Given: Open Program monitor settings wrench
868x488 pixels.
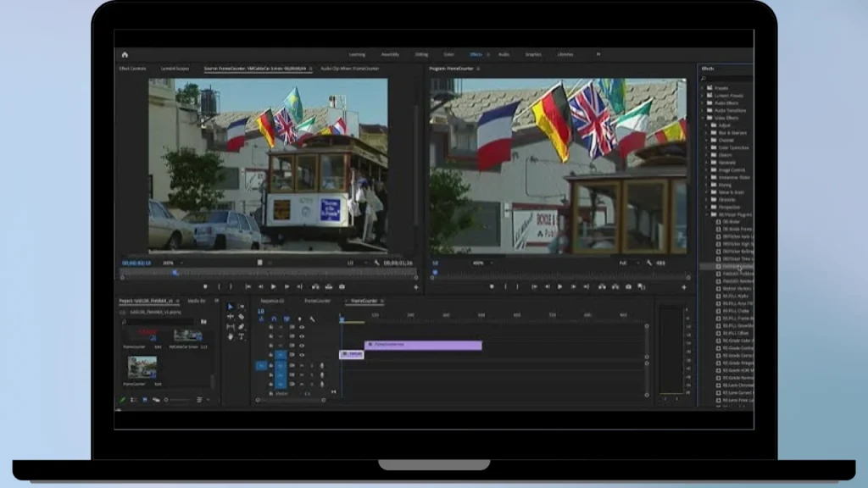Looking at the screenshot, I should tap(649, 263).
